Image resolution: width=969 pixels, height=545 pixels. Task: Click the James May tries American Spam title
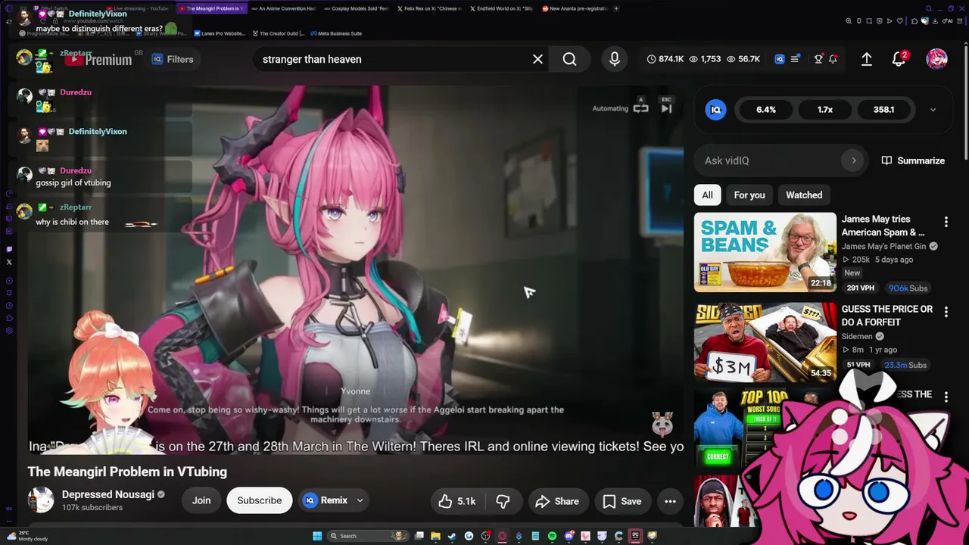[x=883, y=226]
